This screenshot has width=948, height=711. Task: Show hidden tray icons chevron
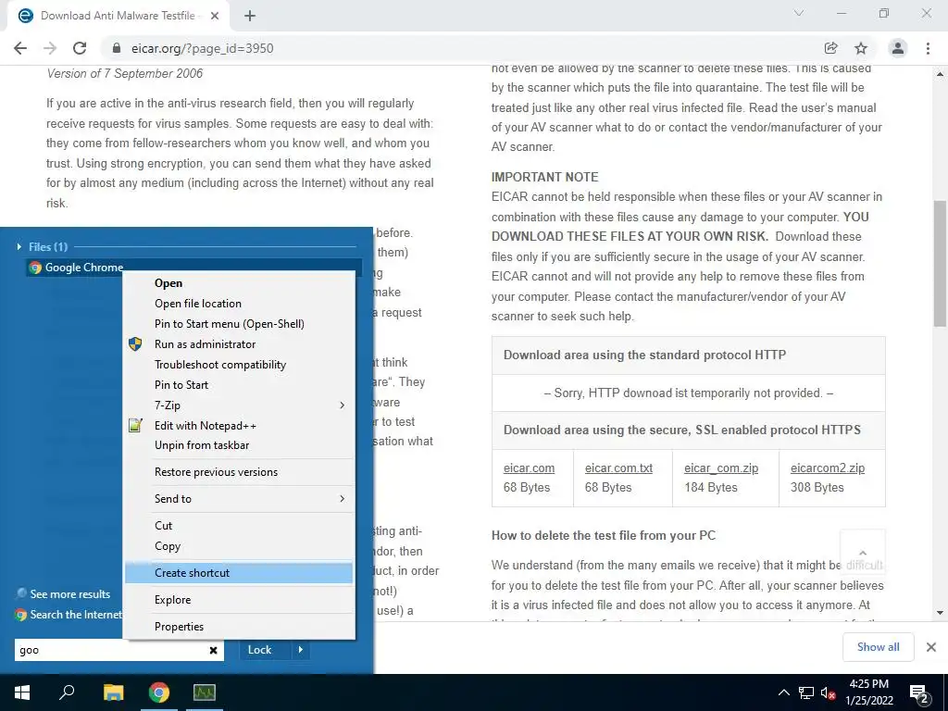783,692
